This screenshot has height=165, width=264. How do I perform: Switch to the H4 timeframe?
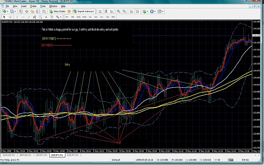point(96,17)
